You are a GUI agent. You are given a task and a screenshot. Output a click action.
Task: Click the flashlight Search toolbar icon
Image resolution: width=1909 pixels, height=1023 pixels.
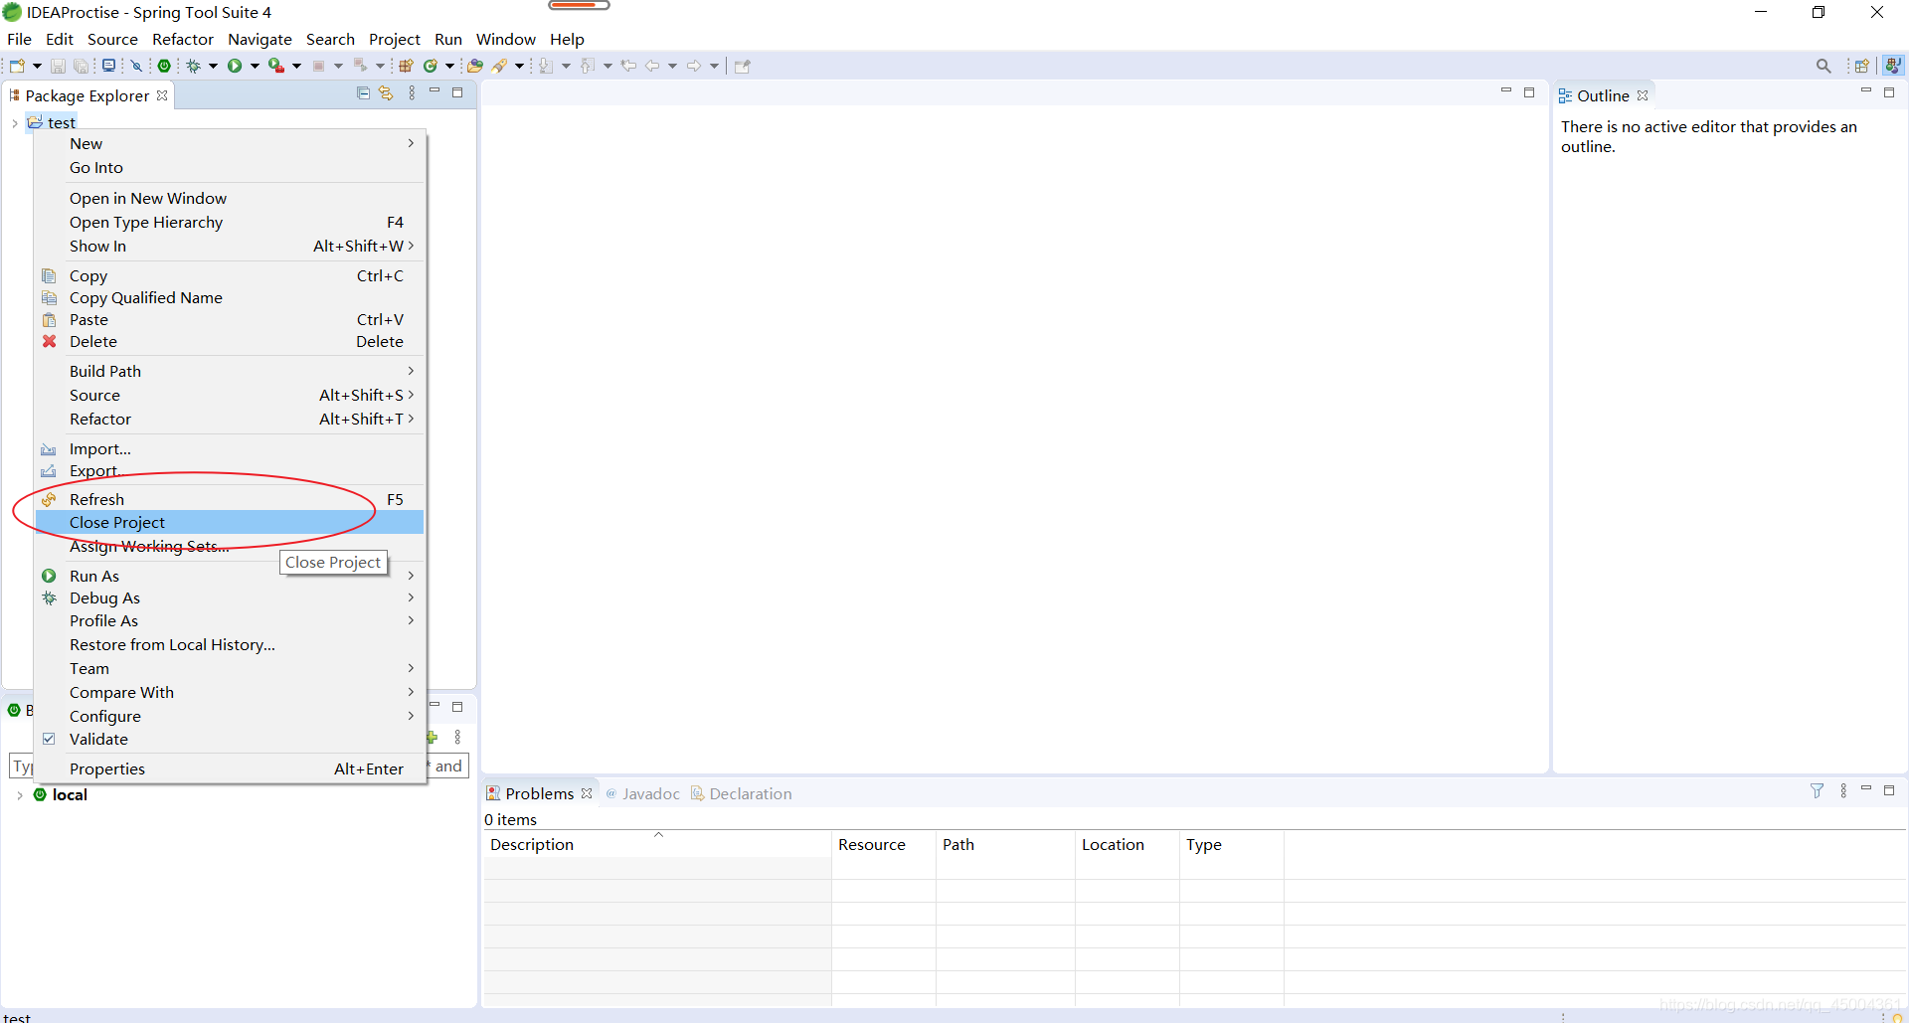500,66
